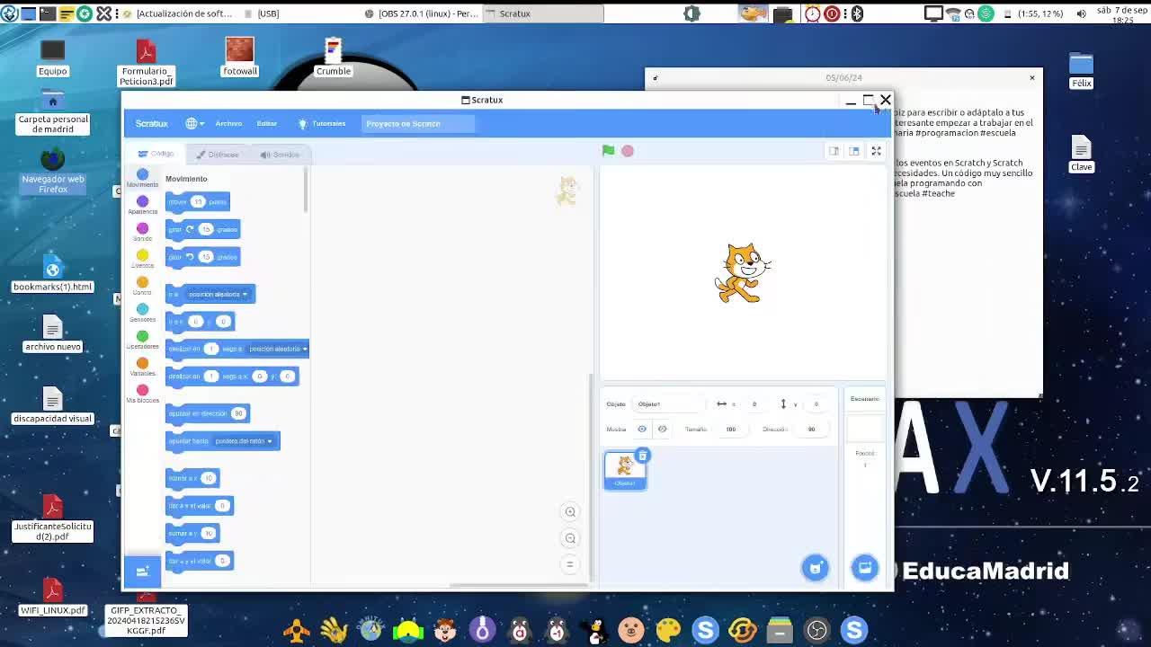The image size is (1151, 647).
Task: Open Navegador web Firefox desktop shortcut
Action: 53,171
